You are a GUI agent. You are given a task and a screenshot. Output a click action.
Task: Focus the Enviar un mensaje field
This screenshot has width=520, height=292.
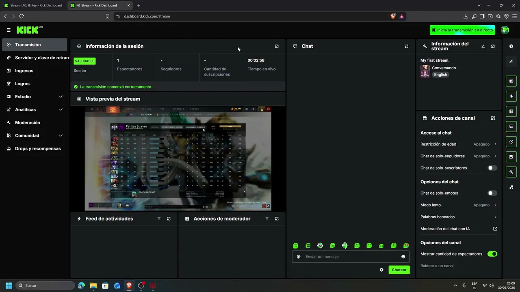tap(351, 257)
